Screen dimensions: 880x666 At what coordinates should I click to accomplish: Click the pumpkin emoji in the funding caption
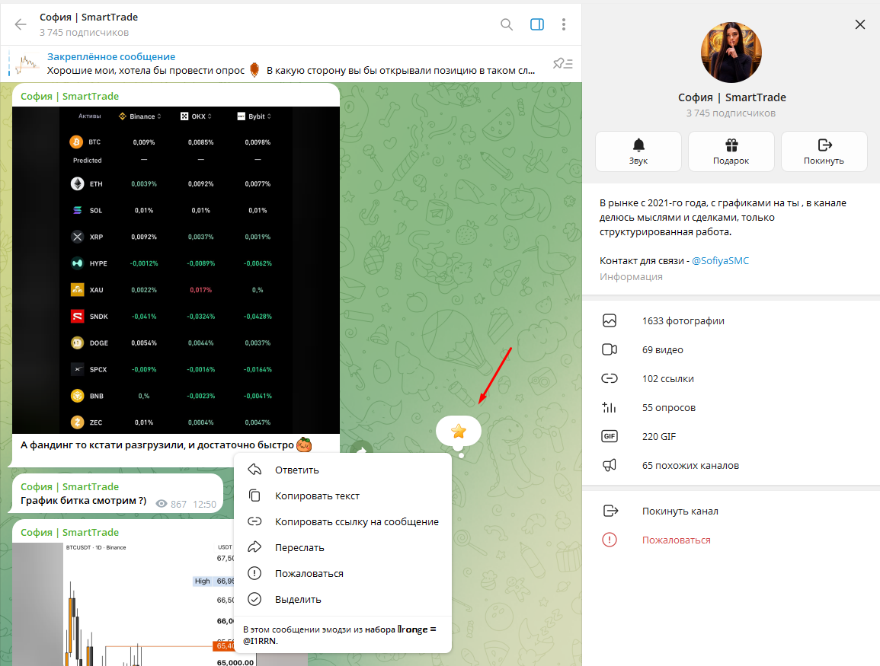(304, 445)
